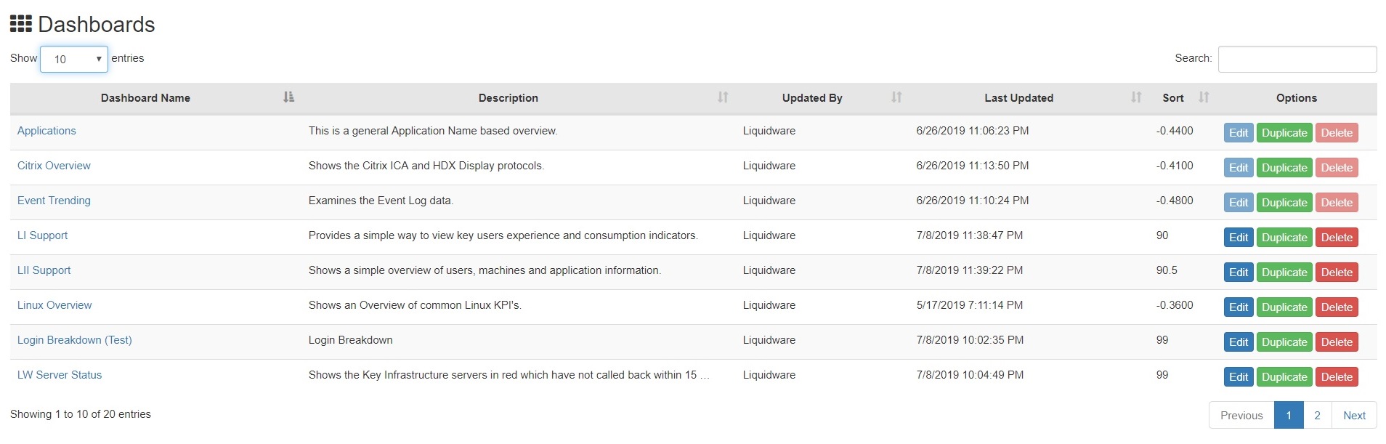Sort table by Last Updated icon
The width and height of the screenshot is (1386, 444).
1136,97
